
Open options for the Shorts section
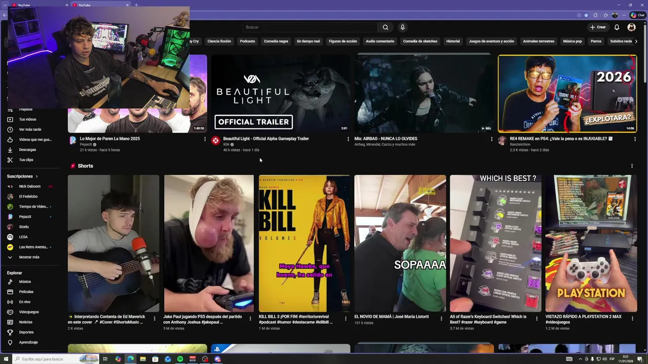tap(632, 166)
